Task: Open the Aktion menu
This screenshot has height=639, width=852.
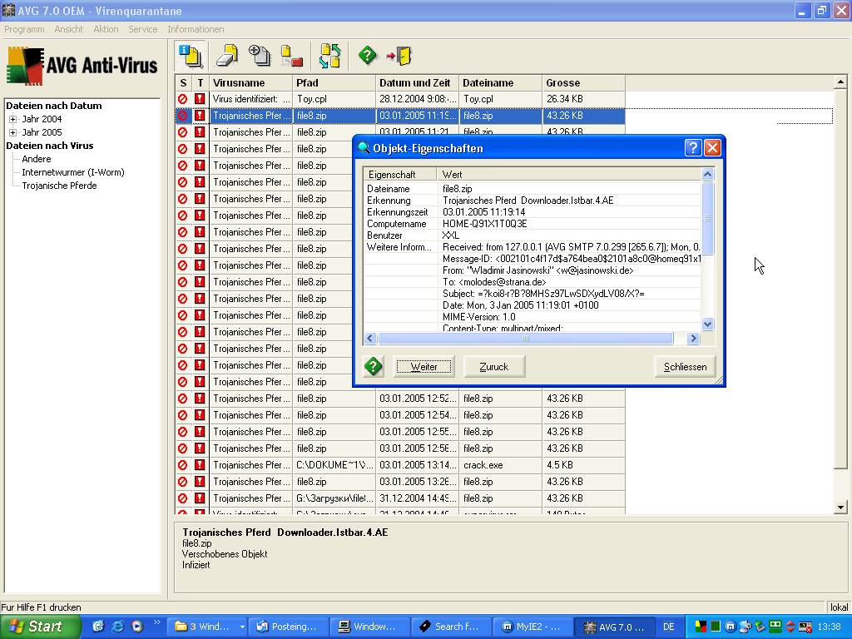Action: coord(106,29)
